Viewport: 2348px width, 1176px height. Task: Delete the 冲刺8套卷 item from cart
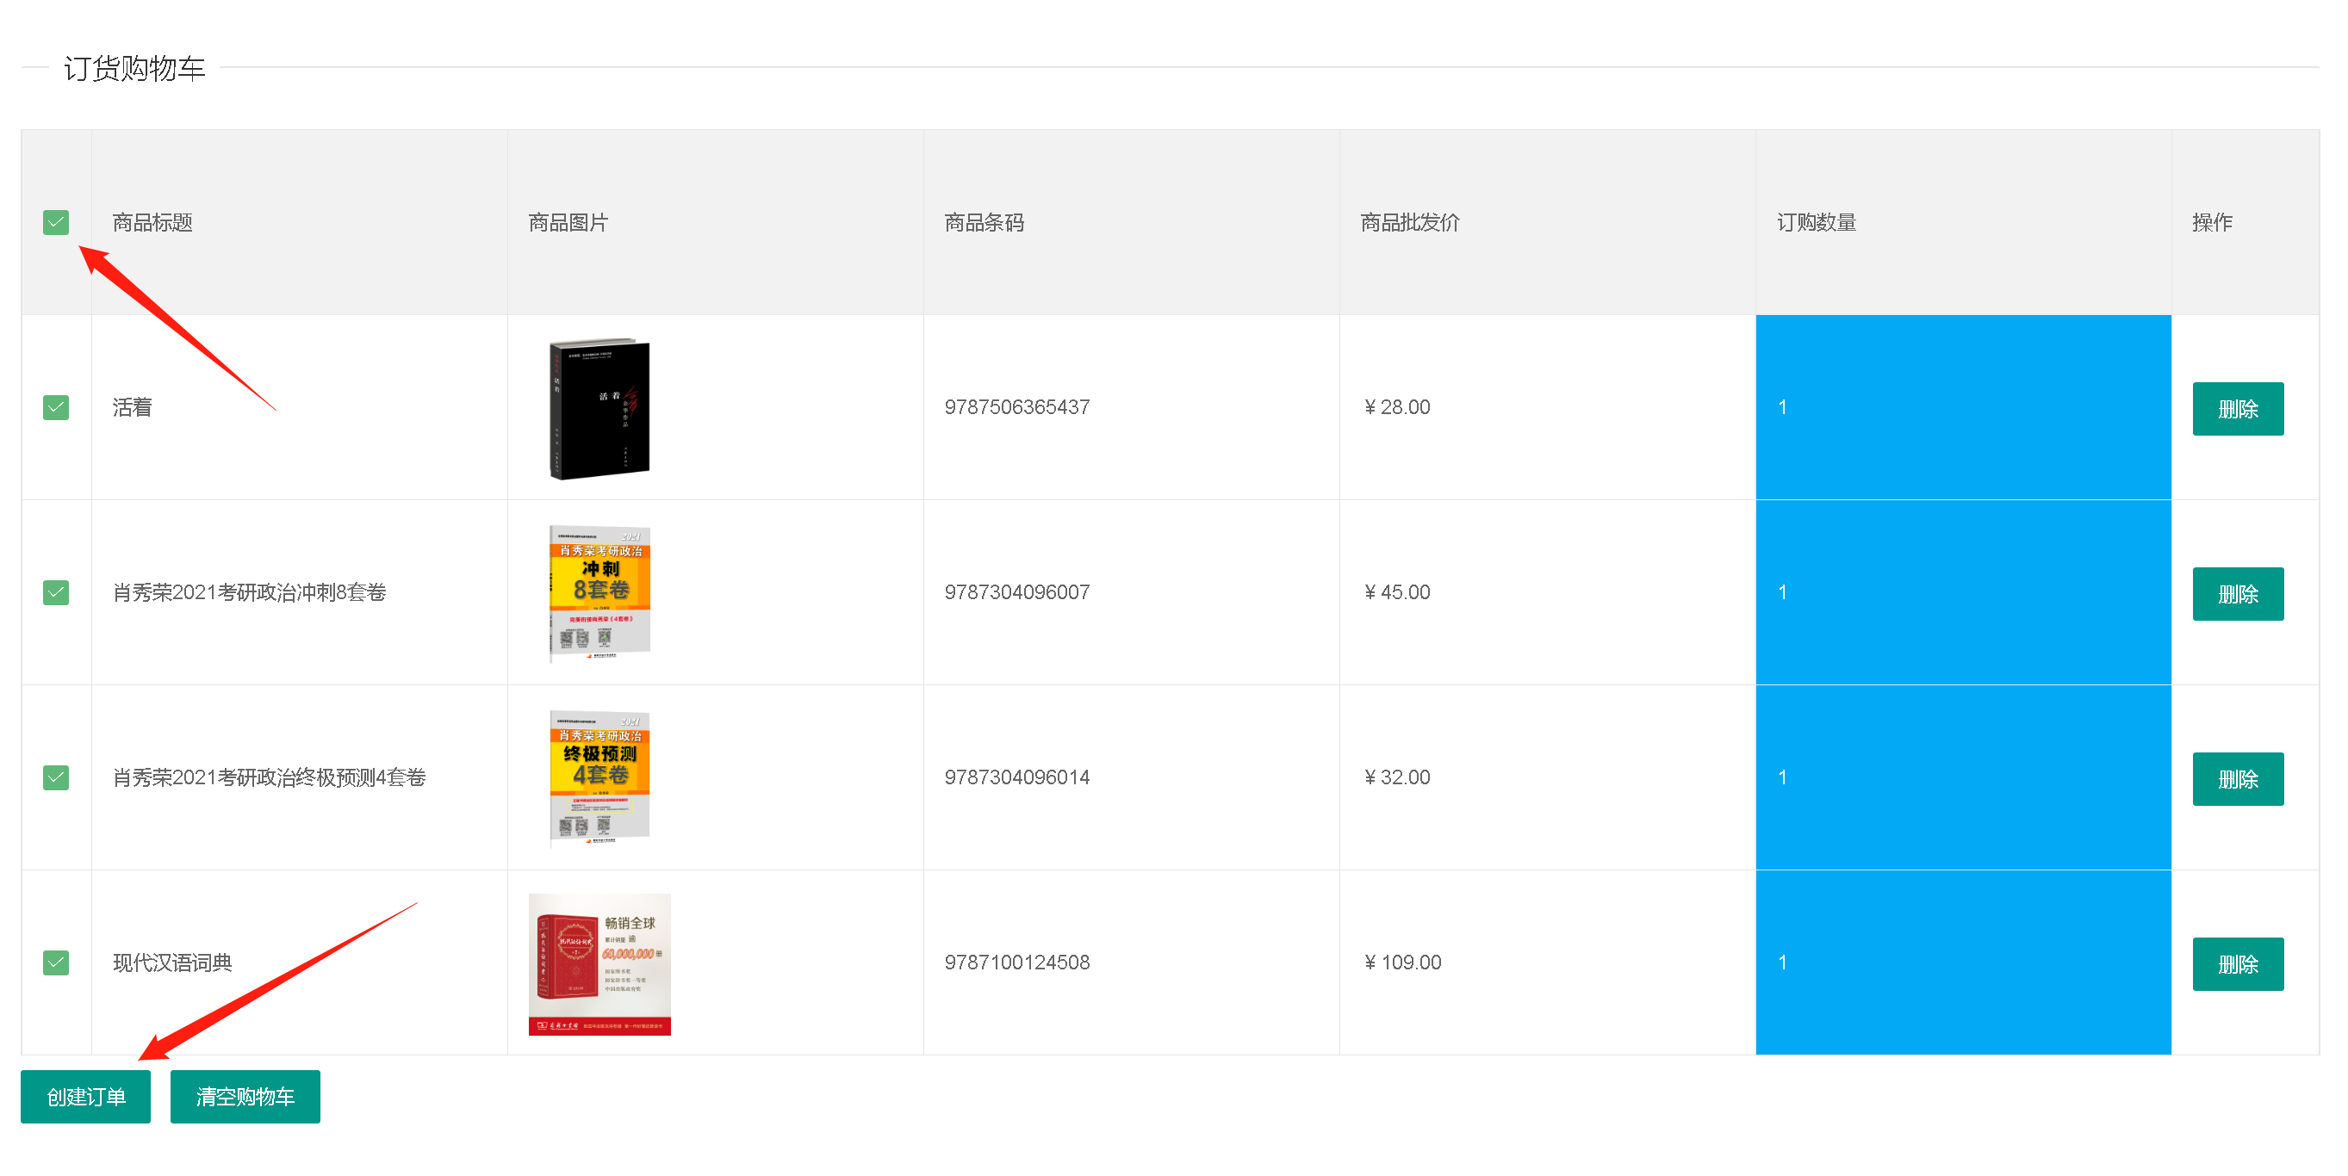click(x=2237, y=594)
